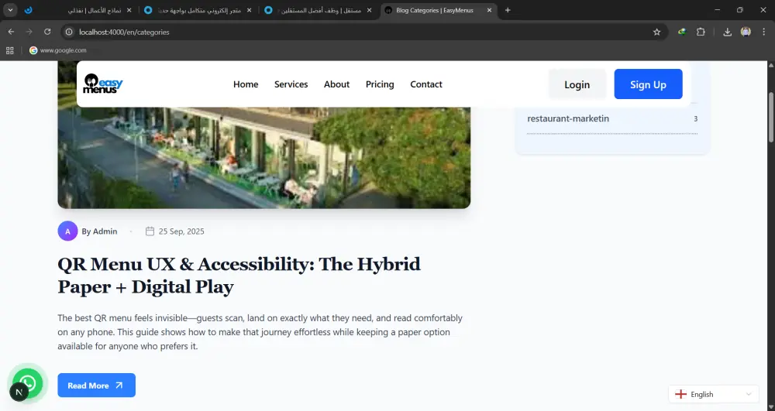Open the browser extensions puzzle icon
Screen dimensions: 775x411
click(701, 32)
